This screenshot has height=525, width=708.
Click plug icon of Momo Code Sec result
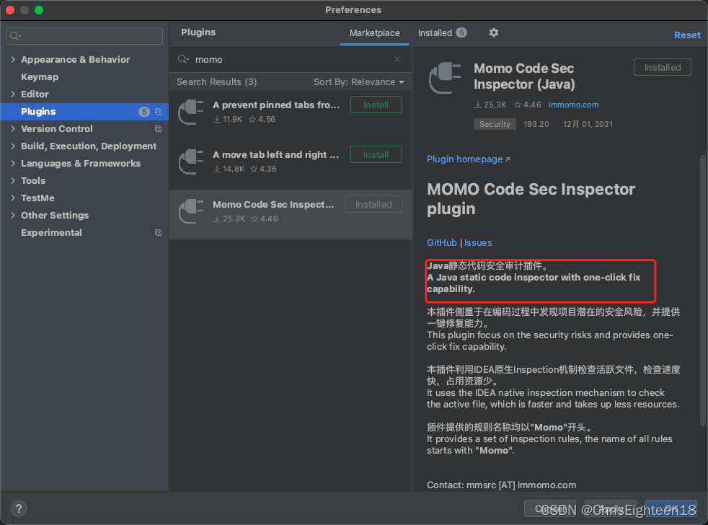(x=191, y=211)
